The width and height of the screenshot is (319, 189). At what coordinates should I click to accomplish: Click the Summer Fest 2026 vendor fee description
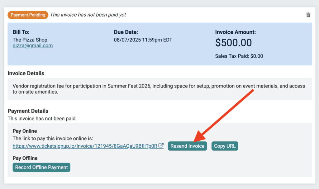[159, 89]
